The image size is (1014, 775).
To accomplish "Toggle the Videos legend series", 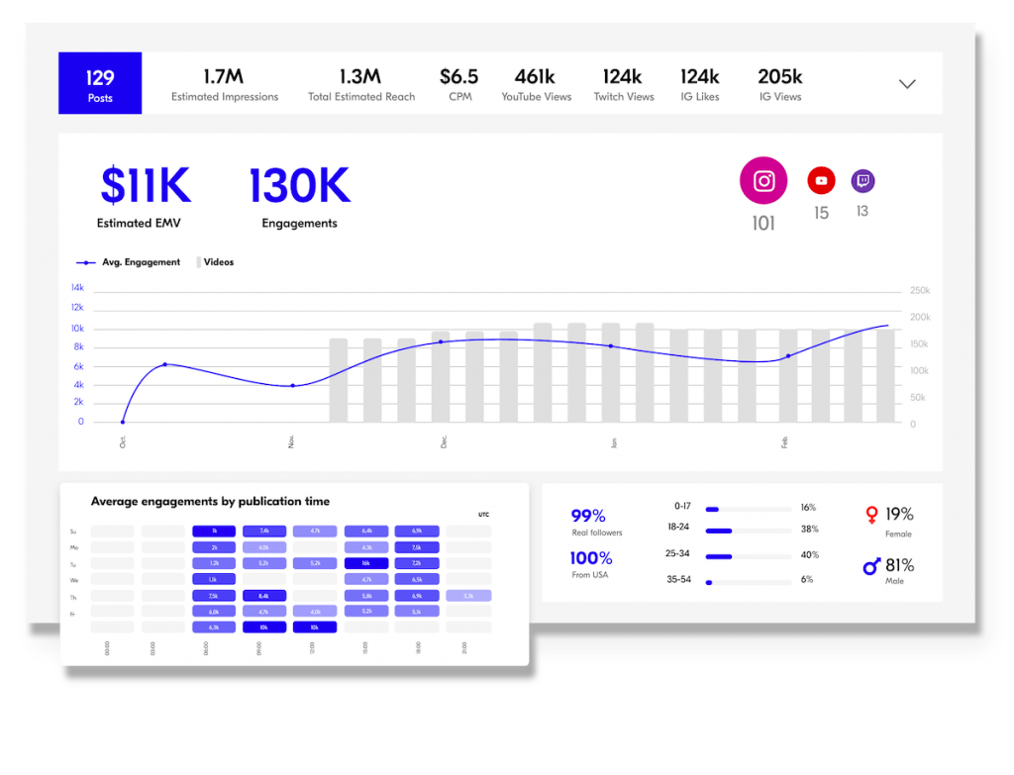I will click(216, 262).
